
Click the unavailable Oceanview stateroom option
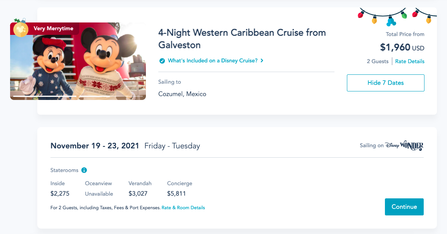point(99,193)
